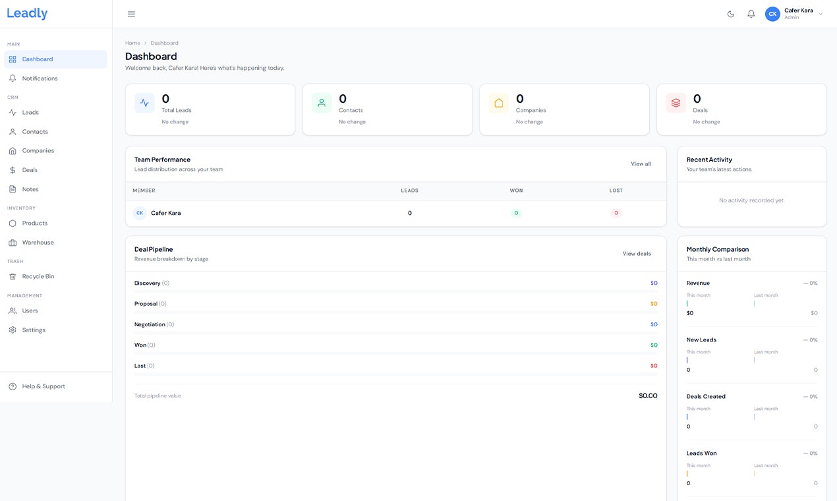
Task: Open Settings in the sidebar
Action: click(x=55, y=330)
